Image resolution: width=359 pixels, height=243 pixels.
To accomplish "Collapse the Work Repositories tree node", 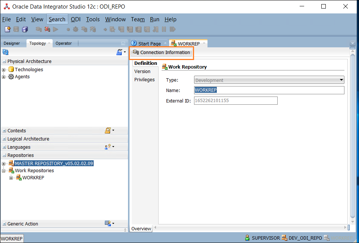I will pyautogui.click(x=3, y=171).
